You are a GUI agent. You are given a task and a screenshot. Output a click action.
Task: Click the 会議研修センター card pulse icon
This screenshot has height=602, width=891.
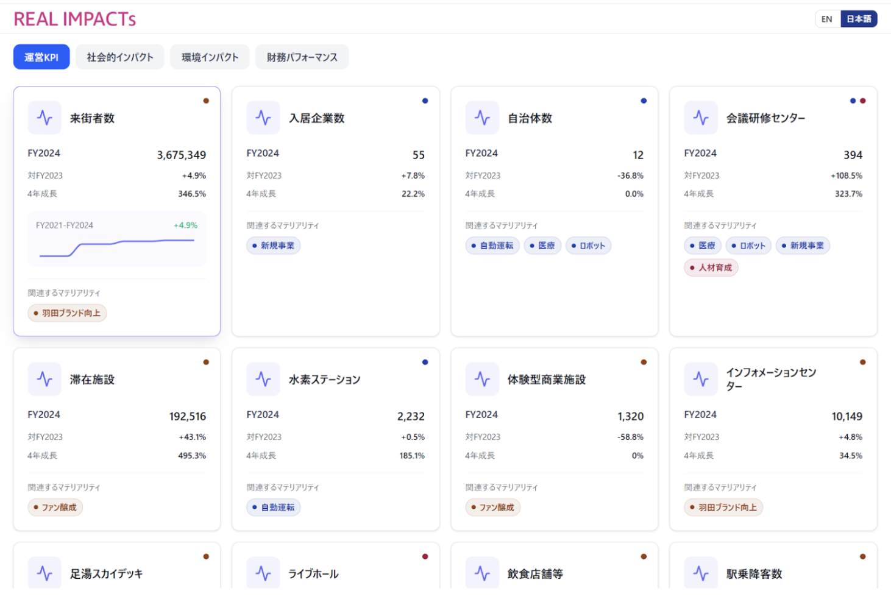[701, 118]
